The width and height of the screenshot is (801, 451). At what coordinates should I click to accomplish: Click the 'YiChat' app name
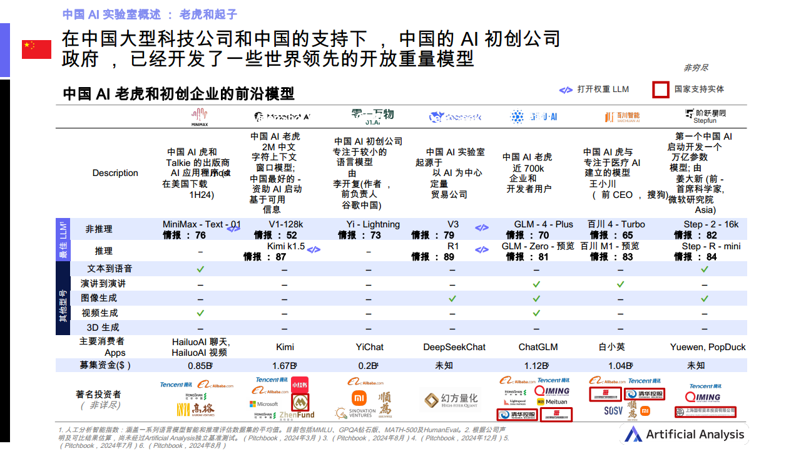[x=370, y=346]
